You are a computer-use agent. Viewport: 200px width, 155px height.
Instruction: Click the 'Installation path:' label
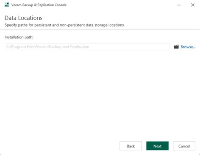tap(19, 37)
